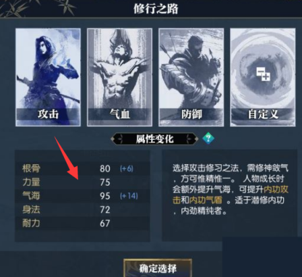Confirm with the 确定选择 button
The width and height of the screenshot is (302, 277).
coord(158,268)
